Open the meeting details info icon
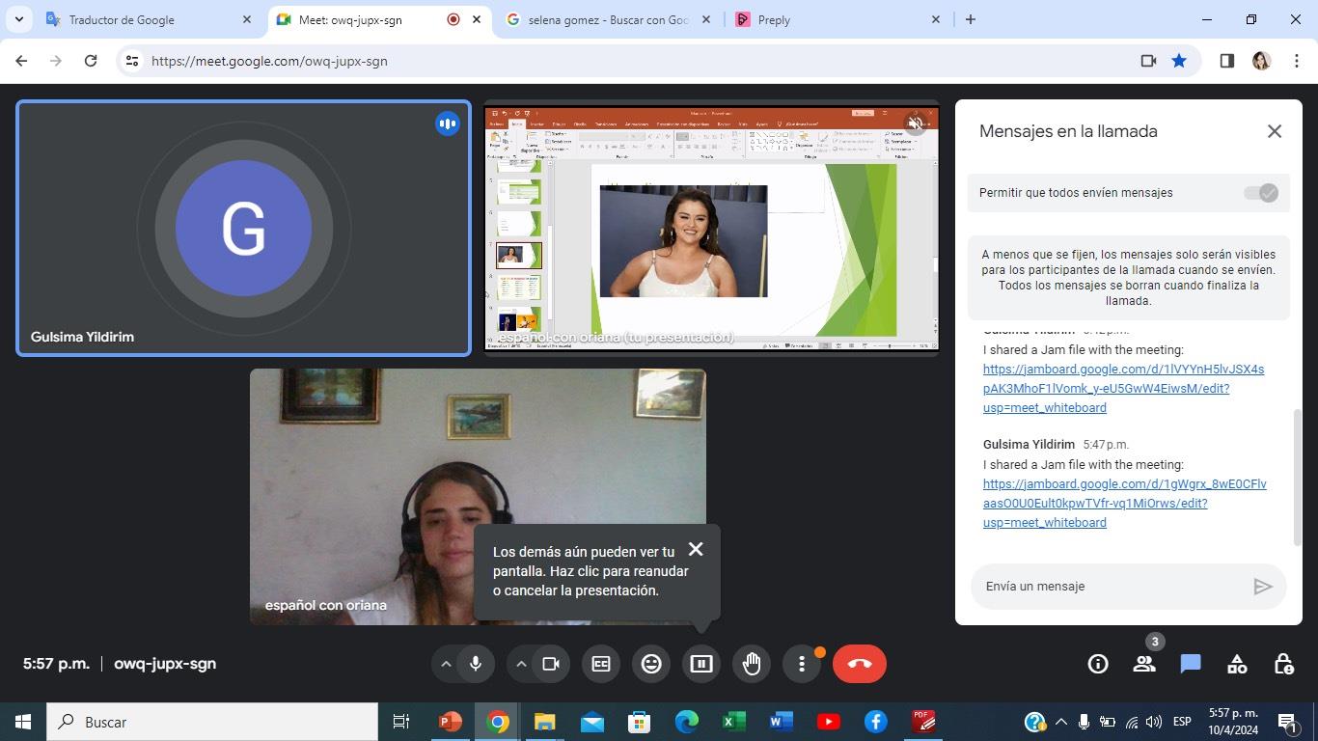The height and width of the screenshot is (741, 1318). [x=1097, y=664]
